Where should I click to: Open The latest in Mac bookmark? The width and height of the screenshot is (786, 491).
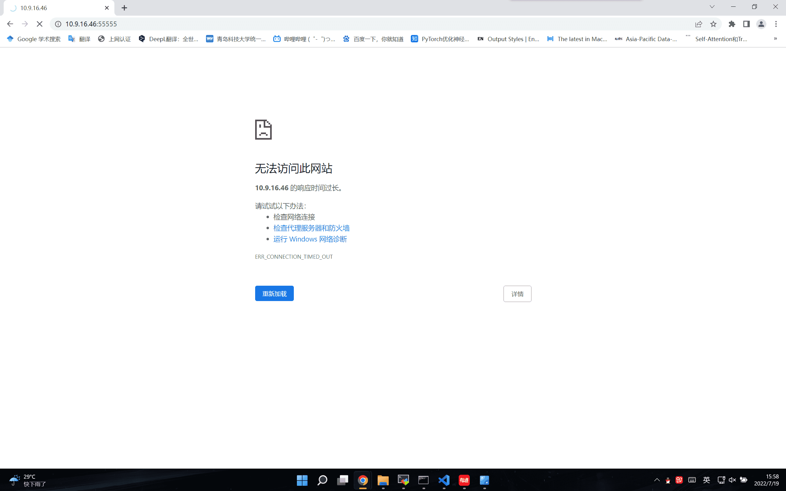(577, 39)
